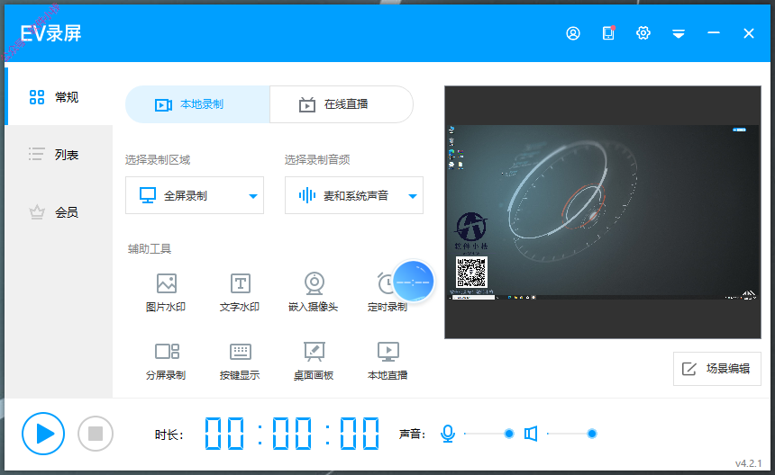
Task: Mute the microphone icon
Action: (x=448, y=434)
